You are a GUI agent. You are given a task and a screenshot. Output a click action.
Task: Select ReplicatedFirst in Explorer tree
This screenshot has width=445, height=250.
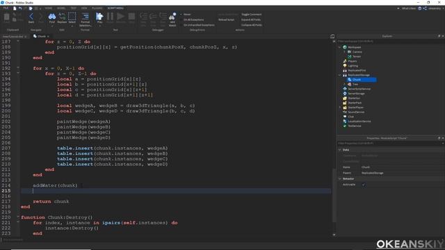[x=357, y=70]
